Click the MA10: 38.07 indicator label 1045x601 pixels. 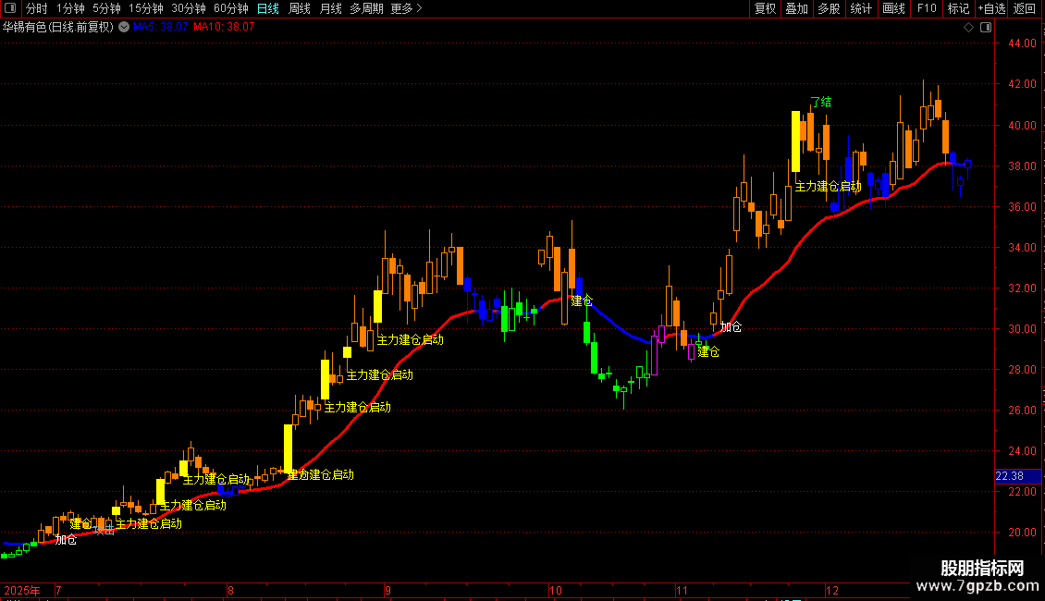[x=224, y=27]
